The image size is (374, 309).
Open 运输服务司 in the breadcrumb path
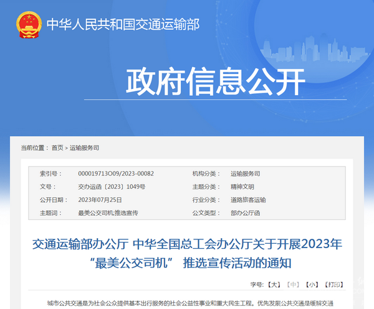click(84, 148)
